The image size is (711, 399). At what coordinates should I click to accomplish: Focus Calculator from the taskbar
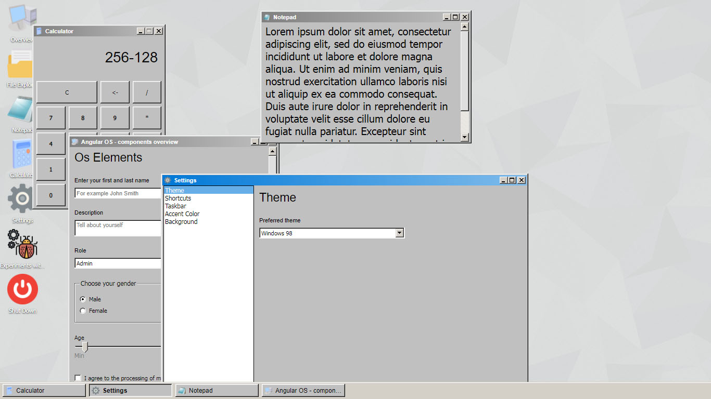pyautogui.click(x=43, y=390)
